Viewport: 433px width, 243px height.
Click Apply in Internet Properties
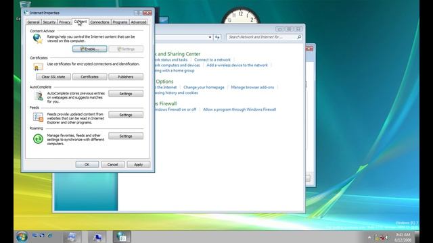pyautogui.click(x=138, y=165)
